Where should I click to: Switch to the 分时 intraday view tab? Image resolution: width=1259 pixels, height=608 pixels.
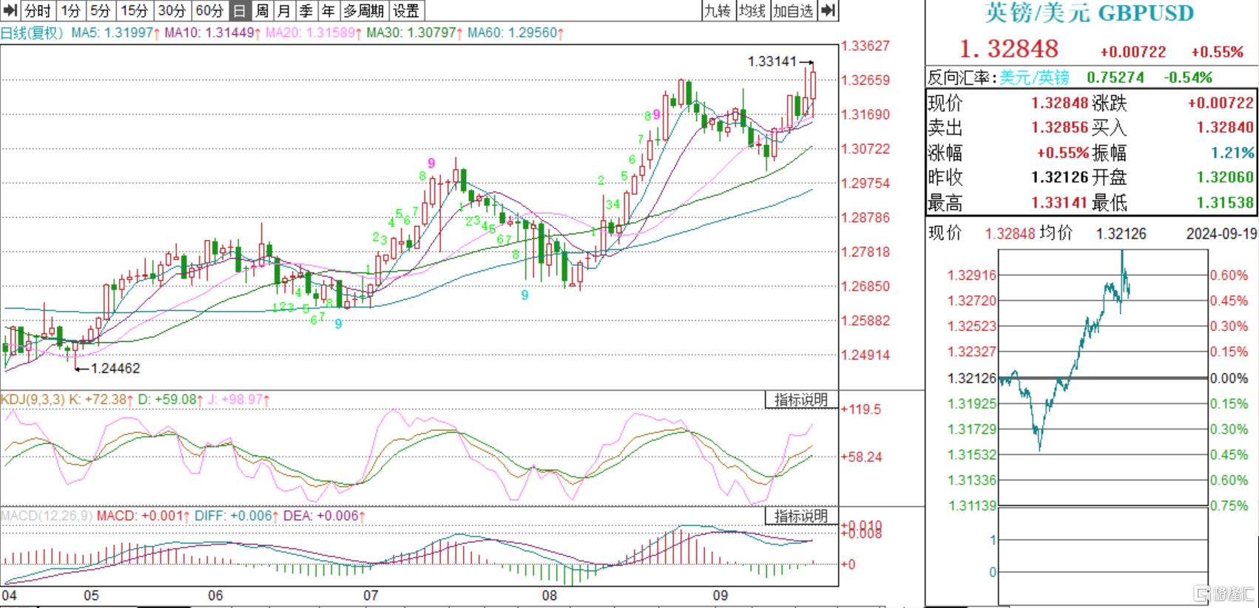click(38, 10)
